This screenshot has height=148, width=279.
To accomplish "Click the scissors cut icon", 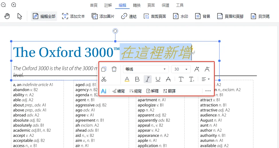I will pyautogui.click(x=104, y=79).
